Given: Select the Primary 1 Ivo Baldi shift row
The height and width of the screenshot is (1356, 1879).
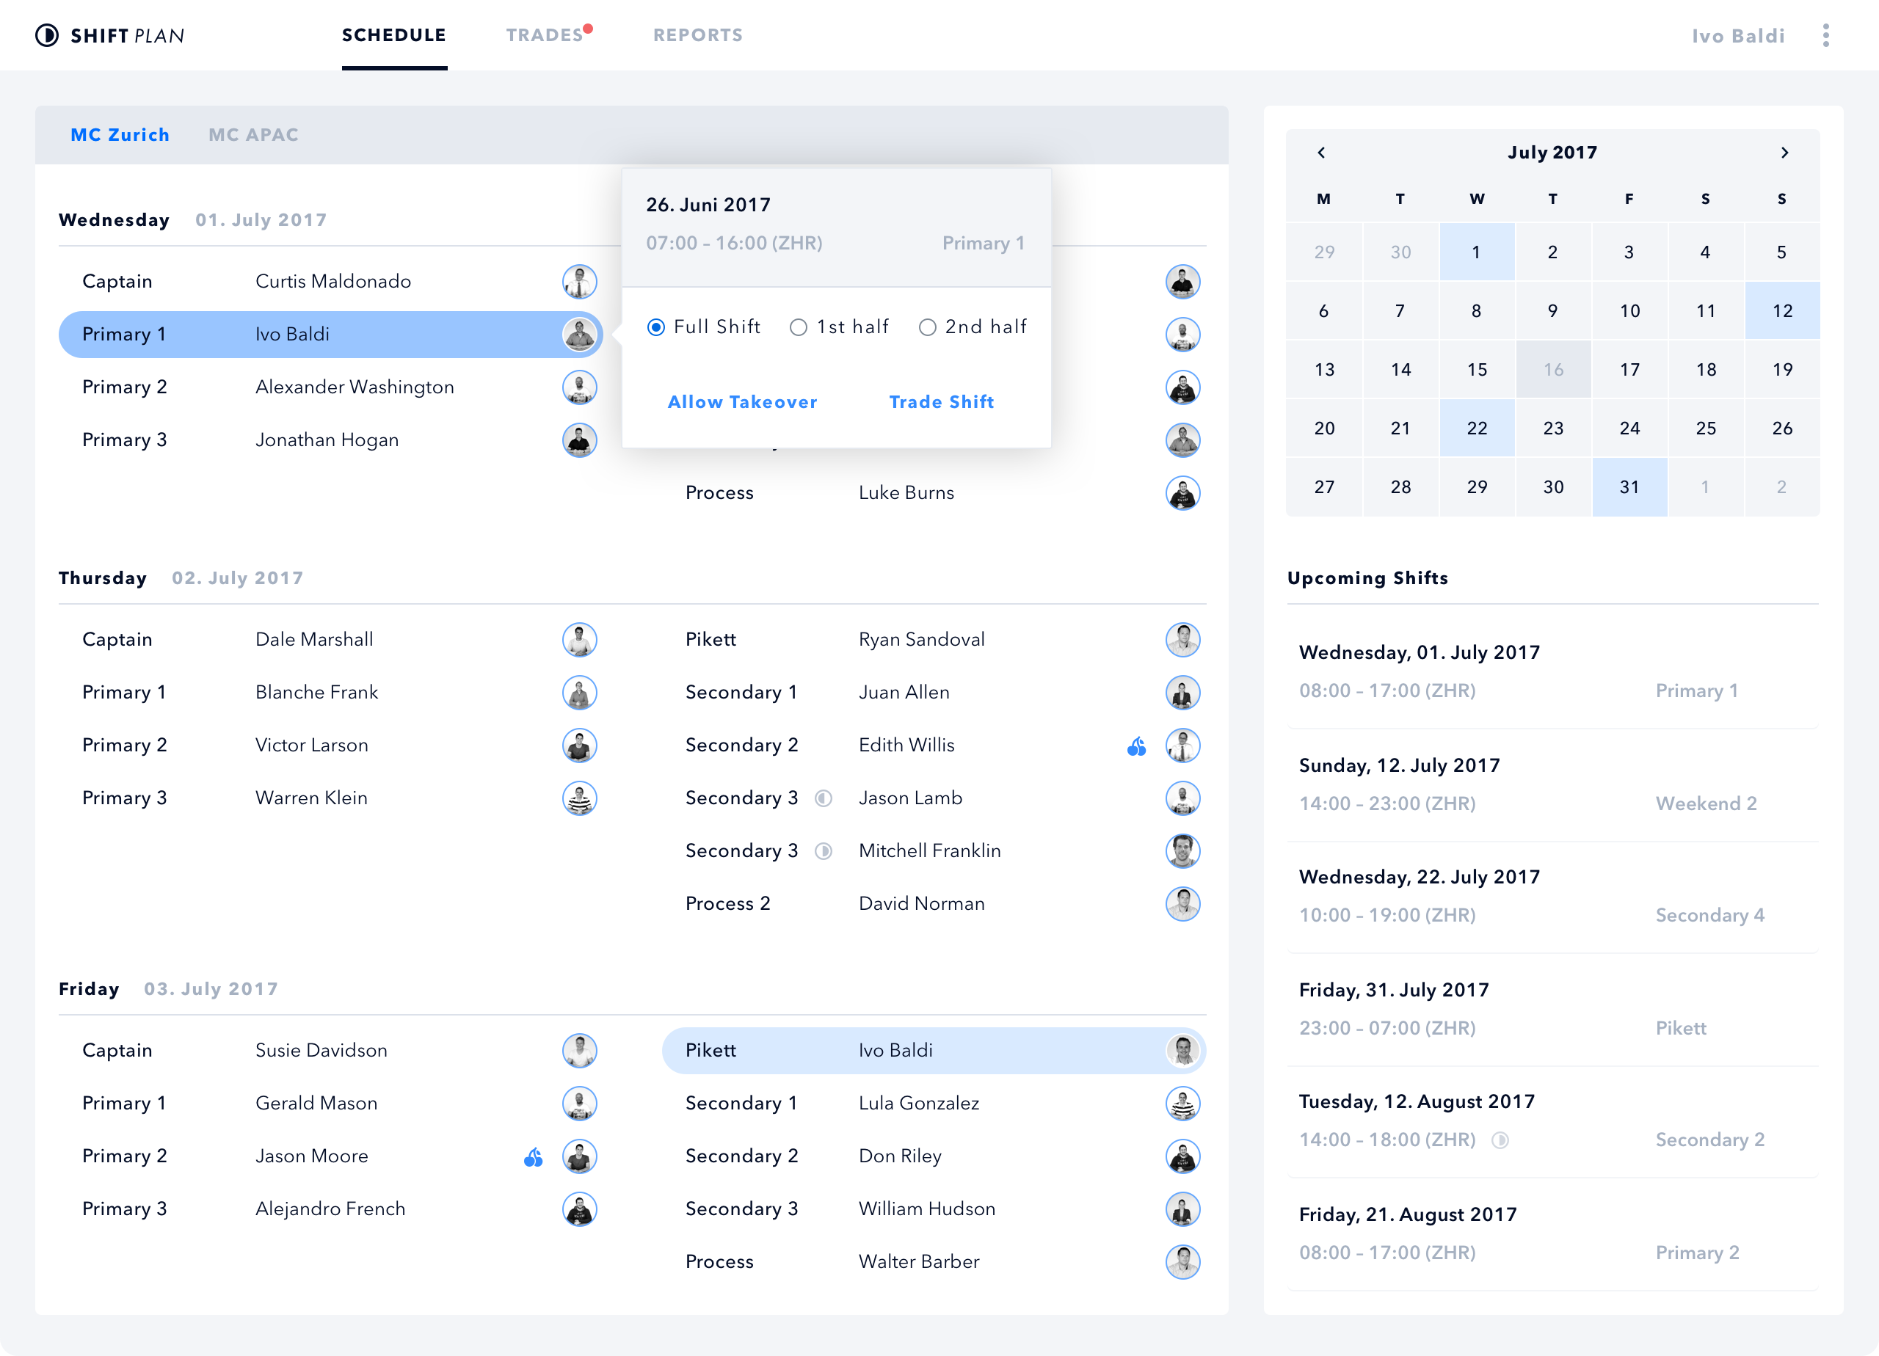Looking at the screenshot, I should [330, 335].
